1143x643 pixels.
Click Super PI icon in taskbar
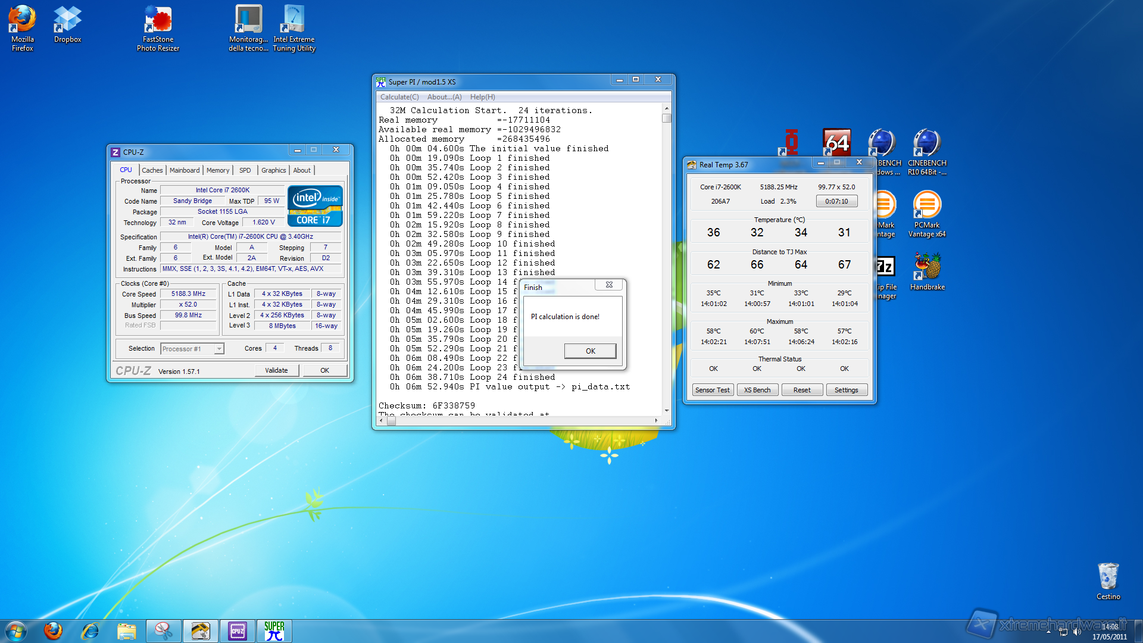(274, 630)
